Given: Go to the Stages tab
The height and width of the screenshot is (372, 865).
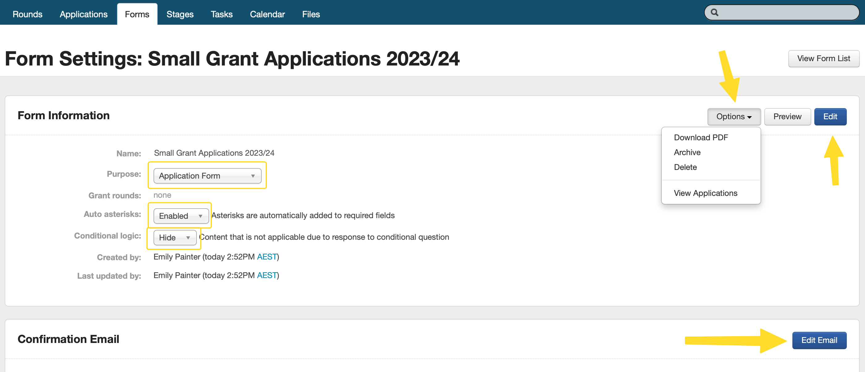Looking at the screenshot, I should 180,14.
